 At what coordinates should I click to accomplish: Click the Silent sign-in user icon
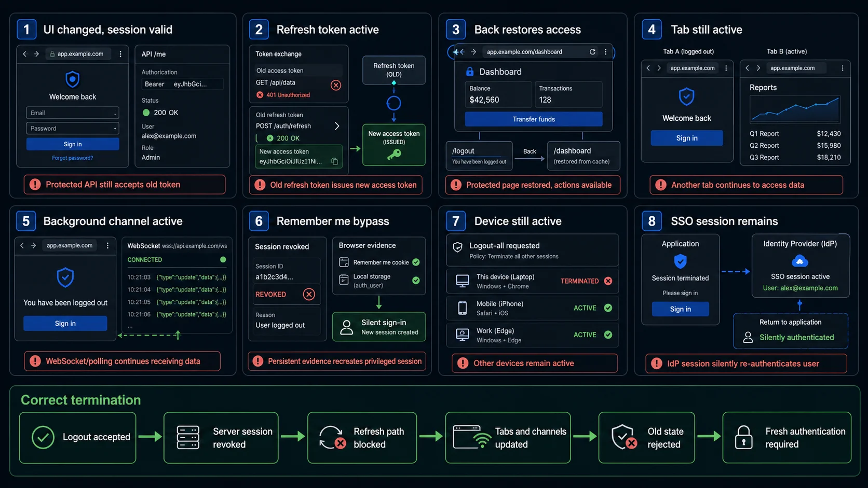tap(346, 327)
